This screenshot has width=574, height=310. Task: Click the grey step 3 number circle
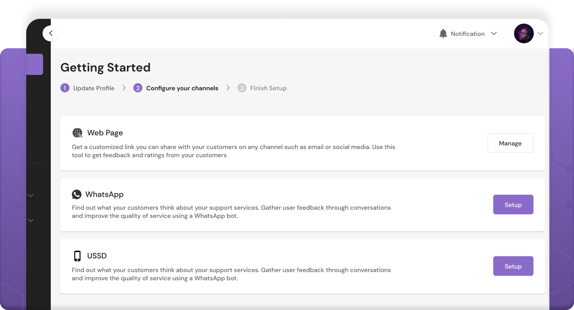tap(242, 88)
